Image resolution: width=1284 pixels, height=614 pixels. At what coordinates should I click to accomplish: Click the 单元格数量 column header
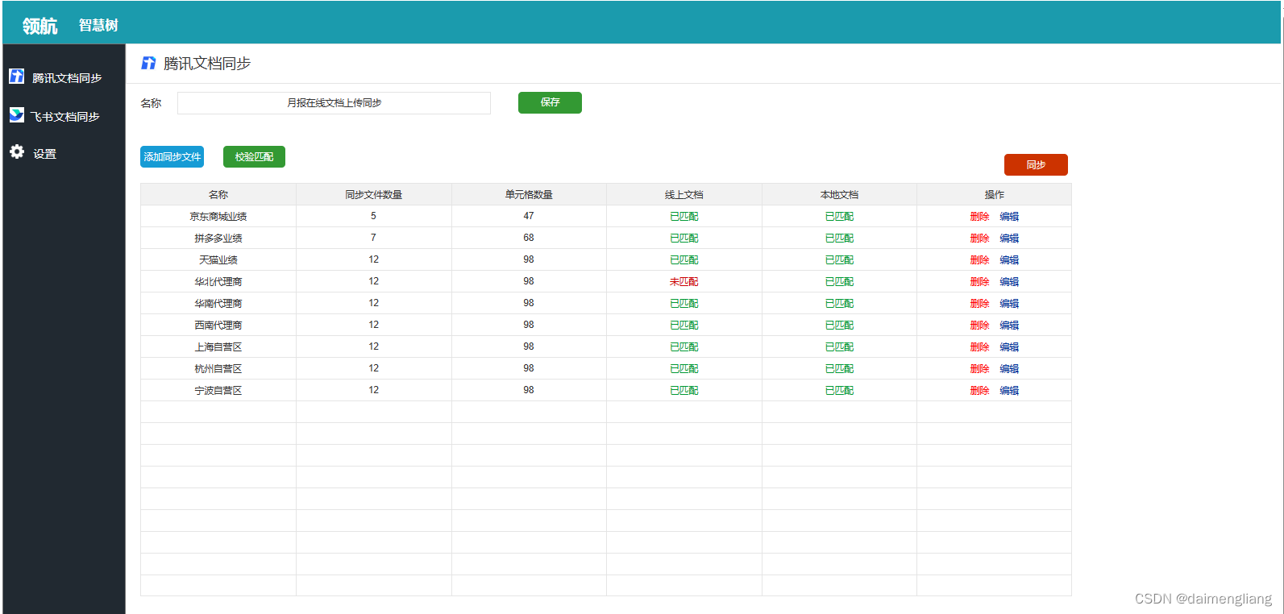(x=529, y=195)
